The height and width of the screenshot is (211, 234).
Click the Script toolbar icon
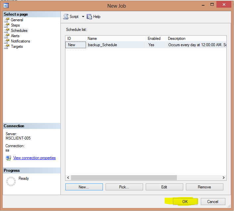click(66, 17)
